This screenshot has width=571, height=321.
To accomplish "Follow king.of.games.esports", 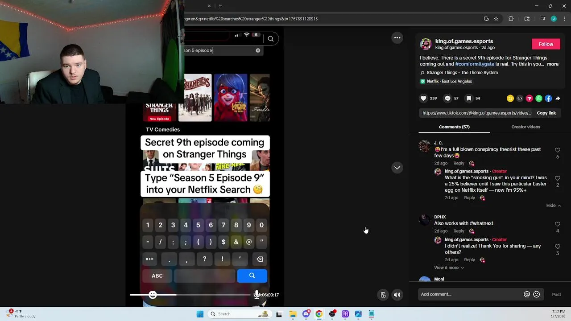I will tap(546, 44).
